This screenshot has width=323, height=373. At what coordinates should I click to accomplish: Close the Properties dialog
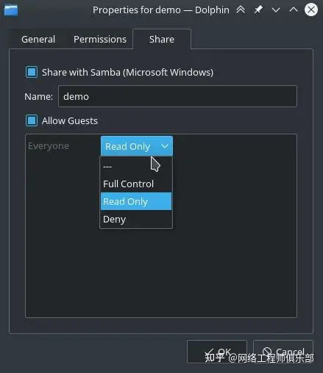point(311,10)
